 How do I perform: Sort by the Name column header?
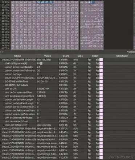point(18,56)
